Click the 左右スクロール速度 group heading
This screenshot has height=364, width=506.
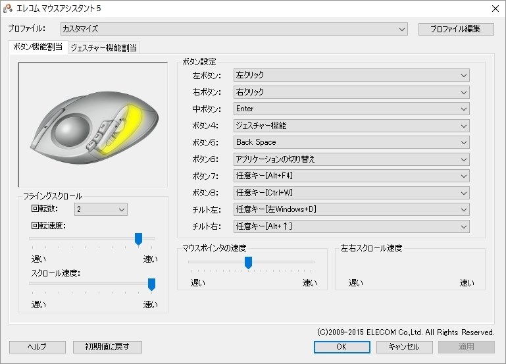[371, 248]
